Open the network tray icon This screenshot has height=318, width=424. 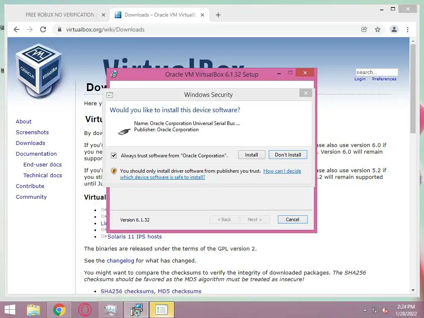[375, 310]
